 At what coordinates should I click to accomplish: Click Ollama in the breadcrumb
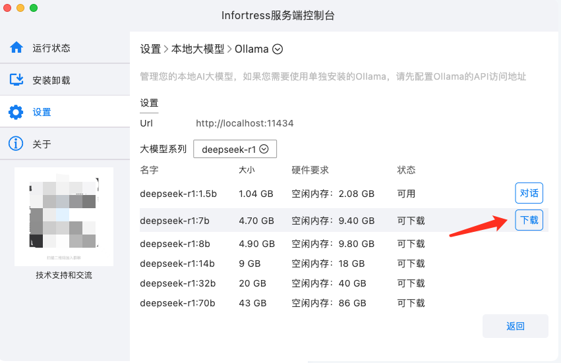(x=252, y=49)
